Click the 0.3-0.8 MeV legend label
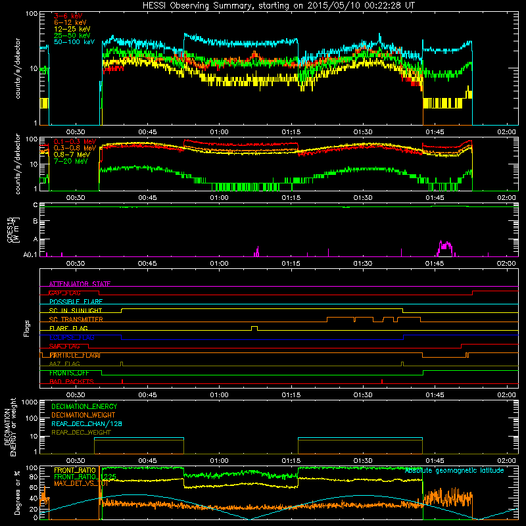This screenshot has width=526, height=526. pyautogui.click(x=75, y=148)
